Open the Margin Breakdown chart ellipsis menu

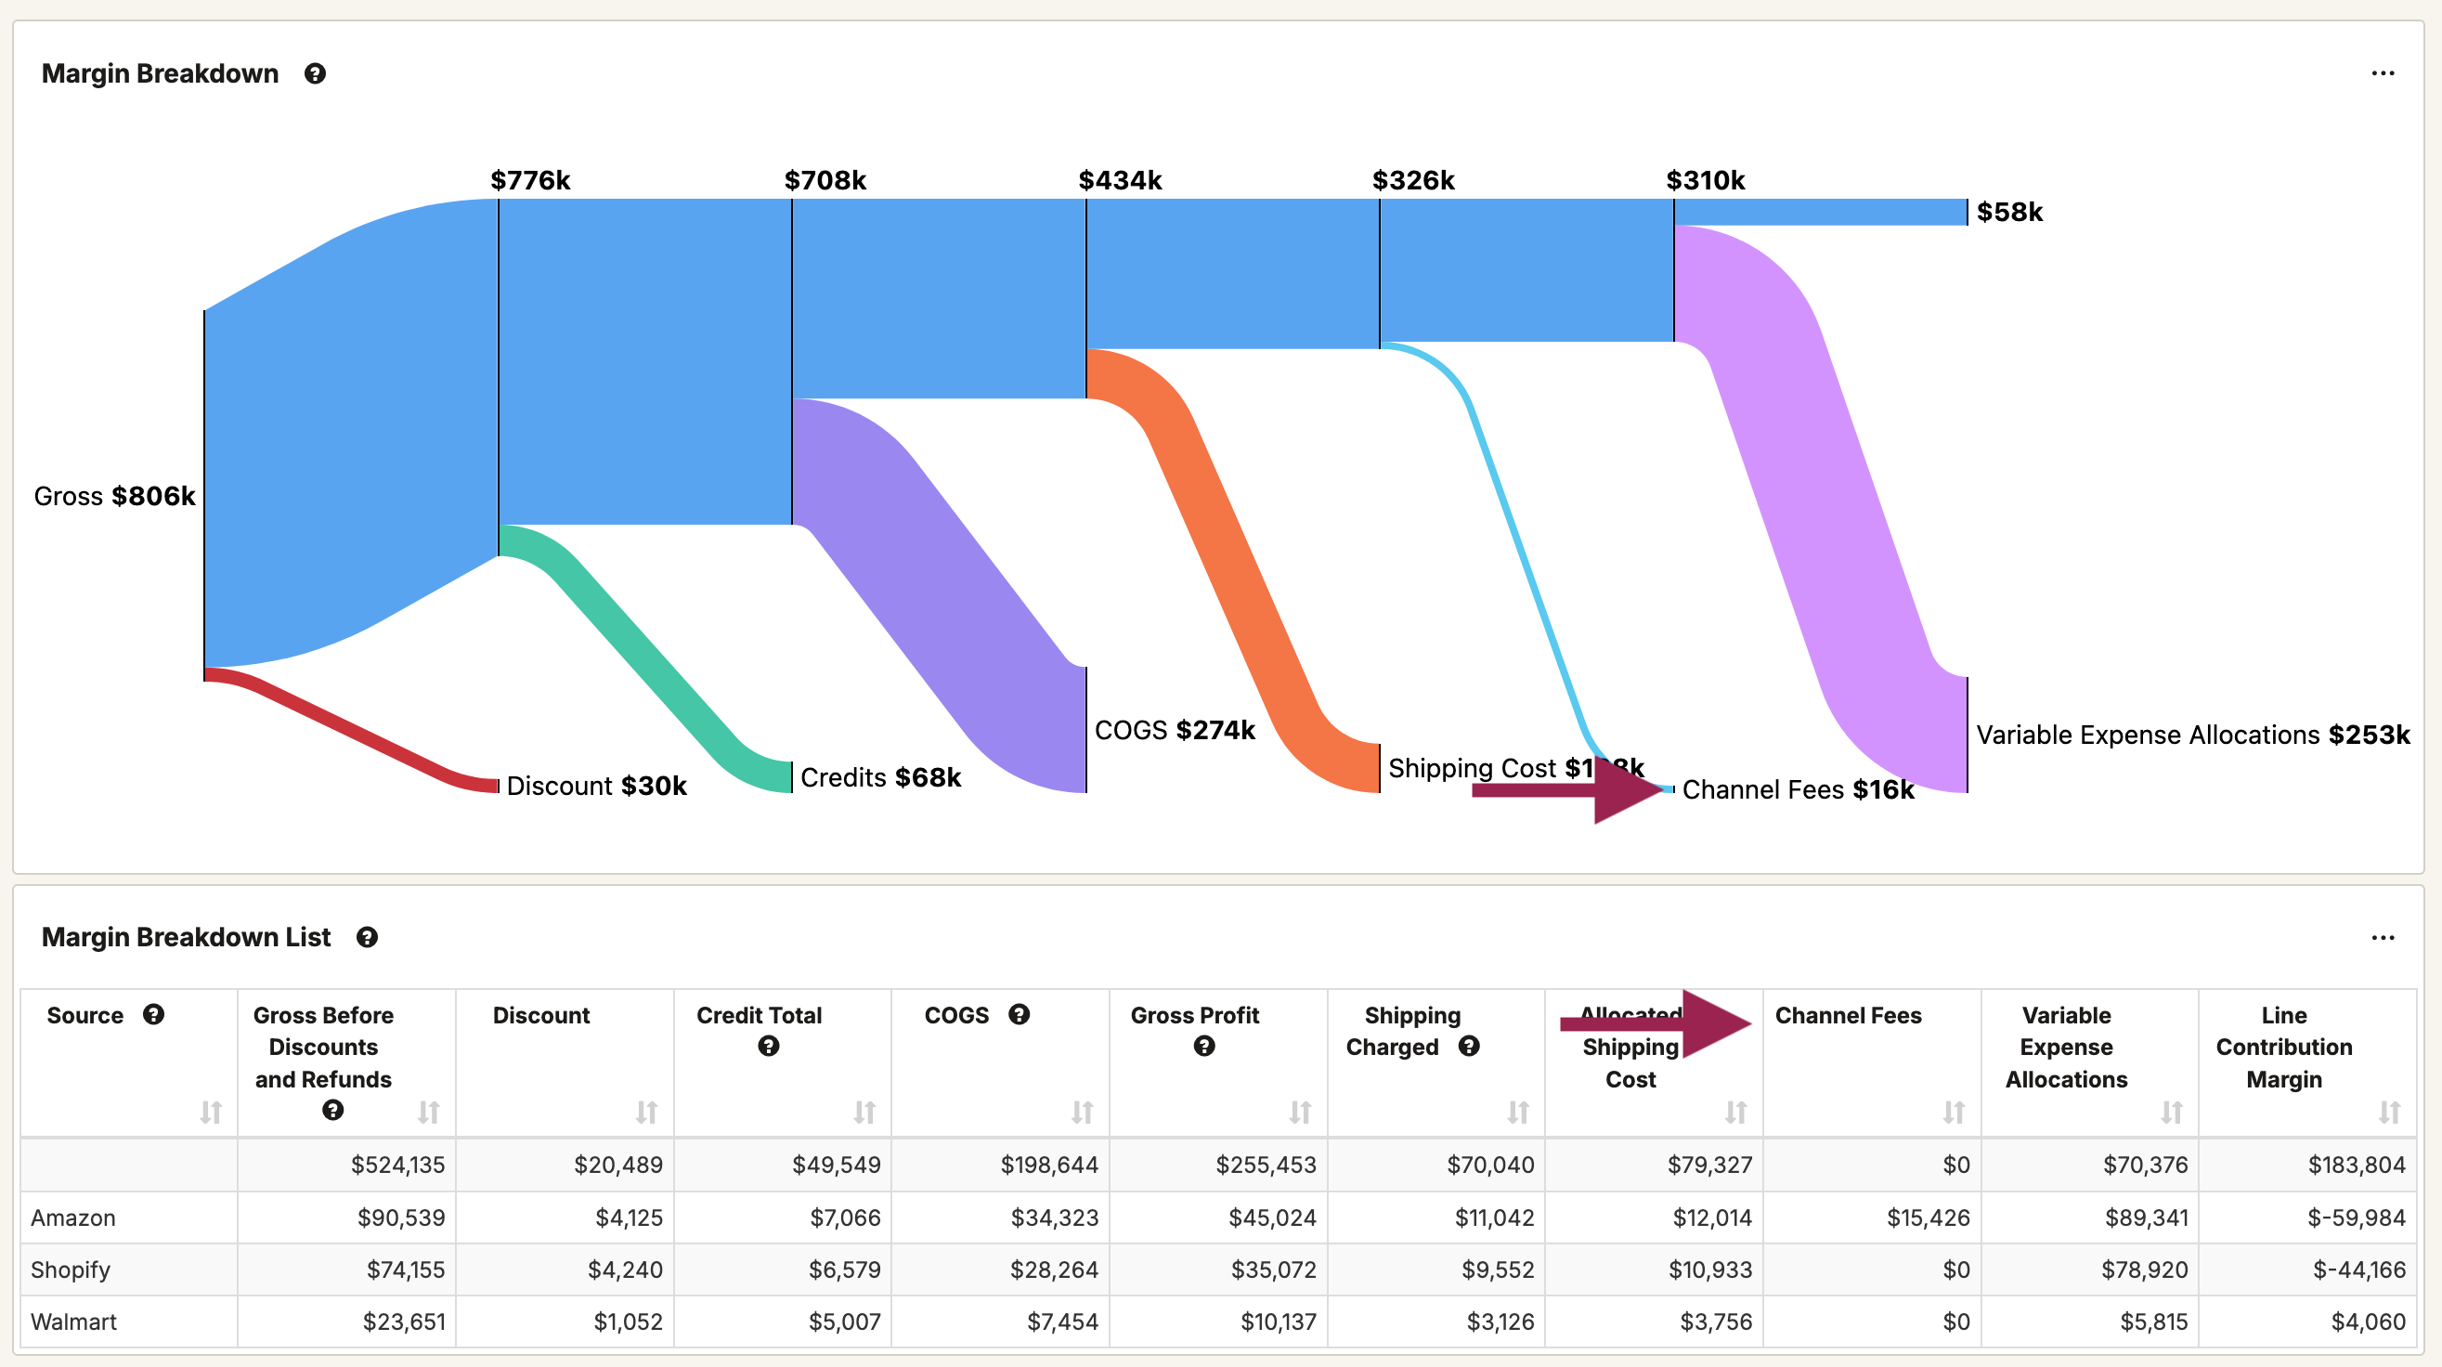coord(2383,72)
